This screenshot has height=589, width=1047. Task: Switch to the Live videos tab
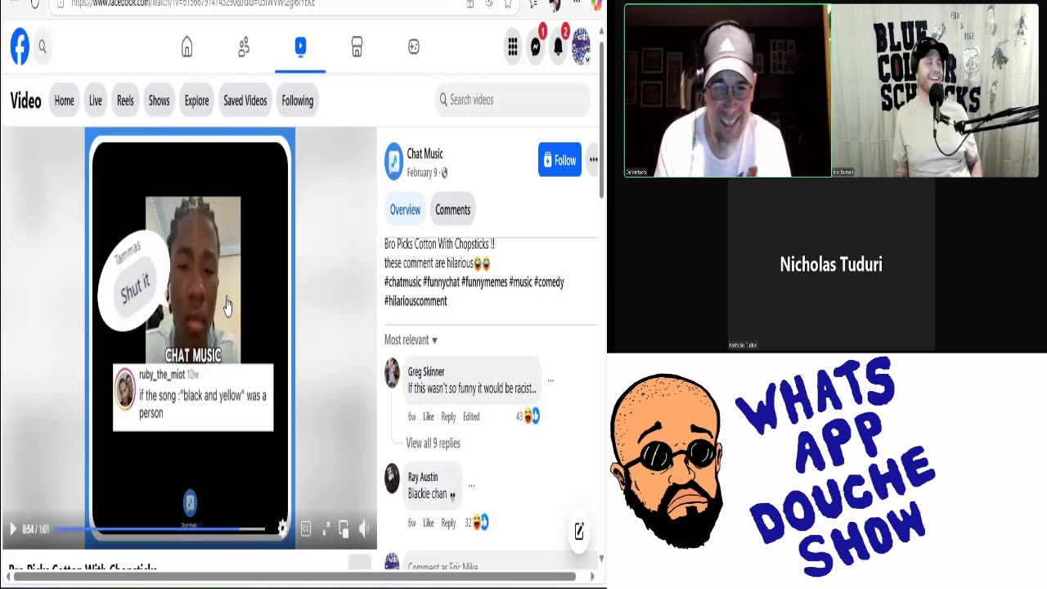(x=96, y=101)
